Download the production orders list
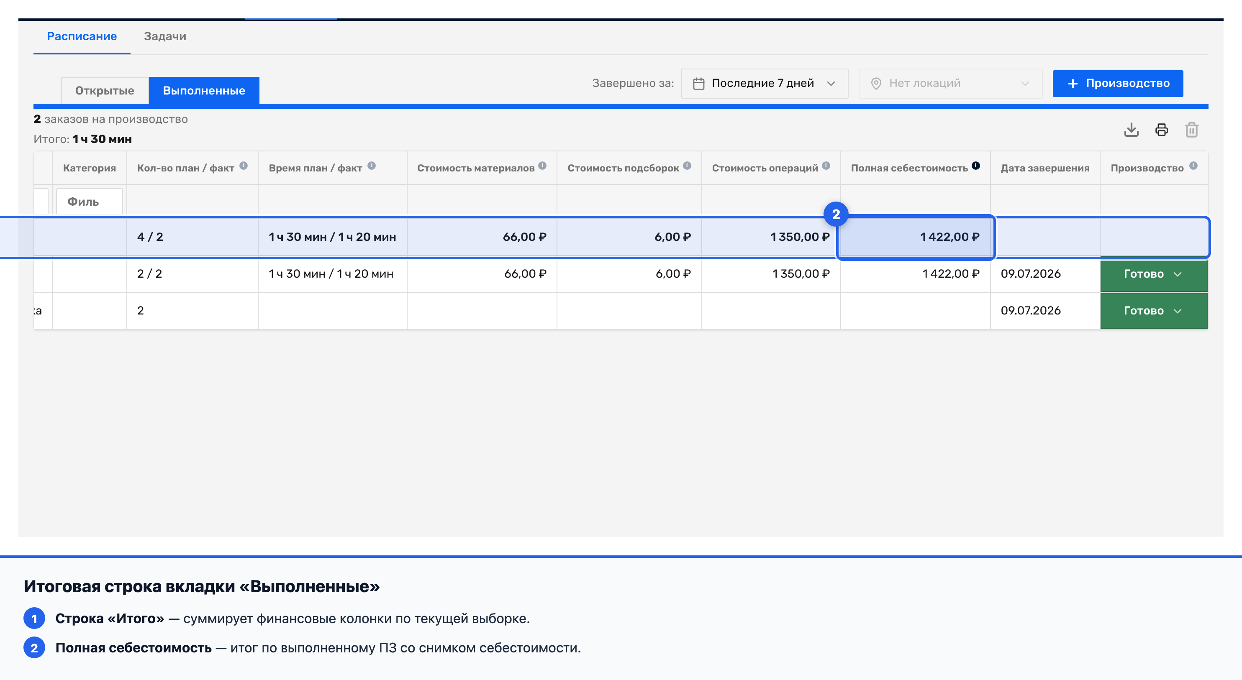 point(1131,130)
